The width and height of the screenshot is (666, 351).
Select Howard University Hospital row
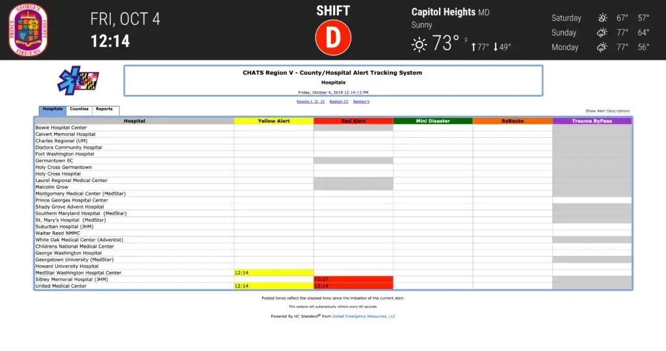coord(333,266)
